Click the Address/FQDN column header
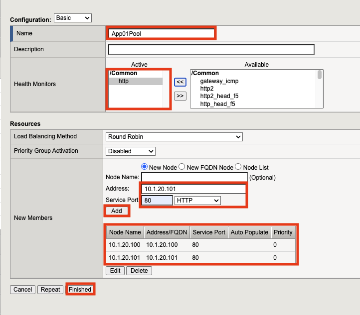Viewport: 360px width, 315px height. tap(167, 232)
